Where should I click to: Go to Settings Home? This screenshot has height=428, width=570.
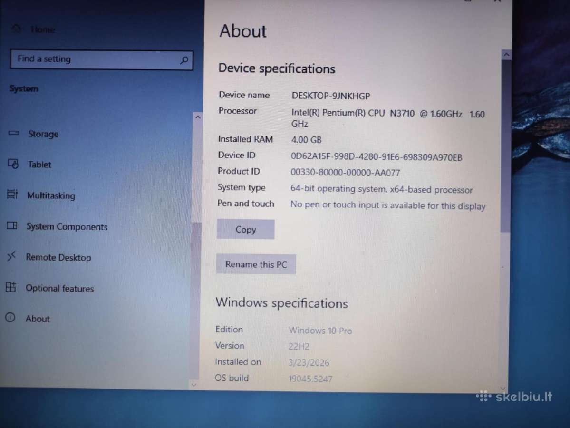pos(43,29)
